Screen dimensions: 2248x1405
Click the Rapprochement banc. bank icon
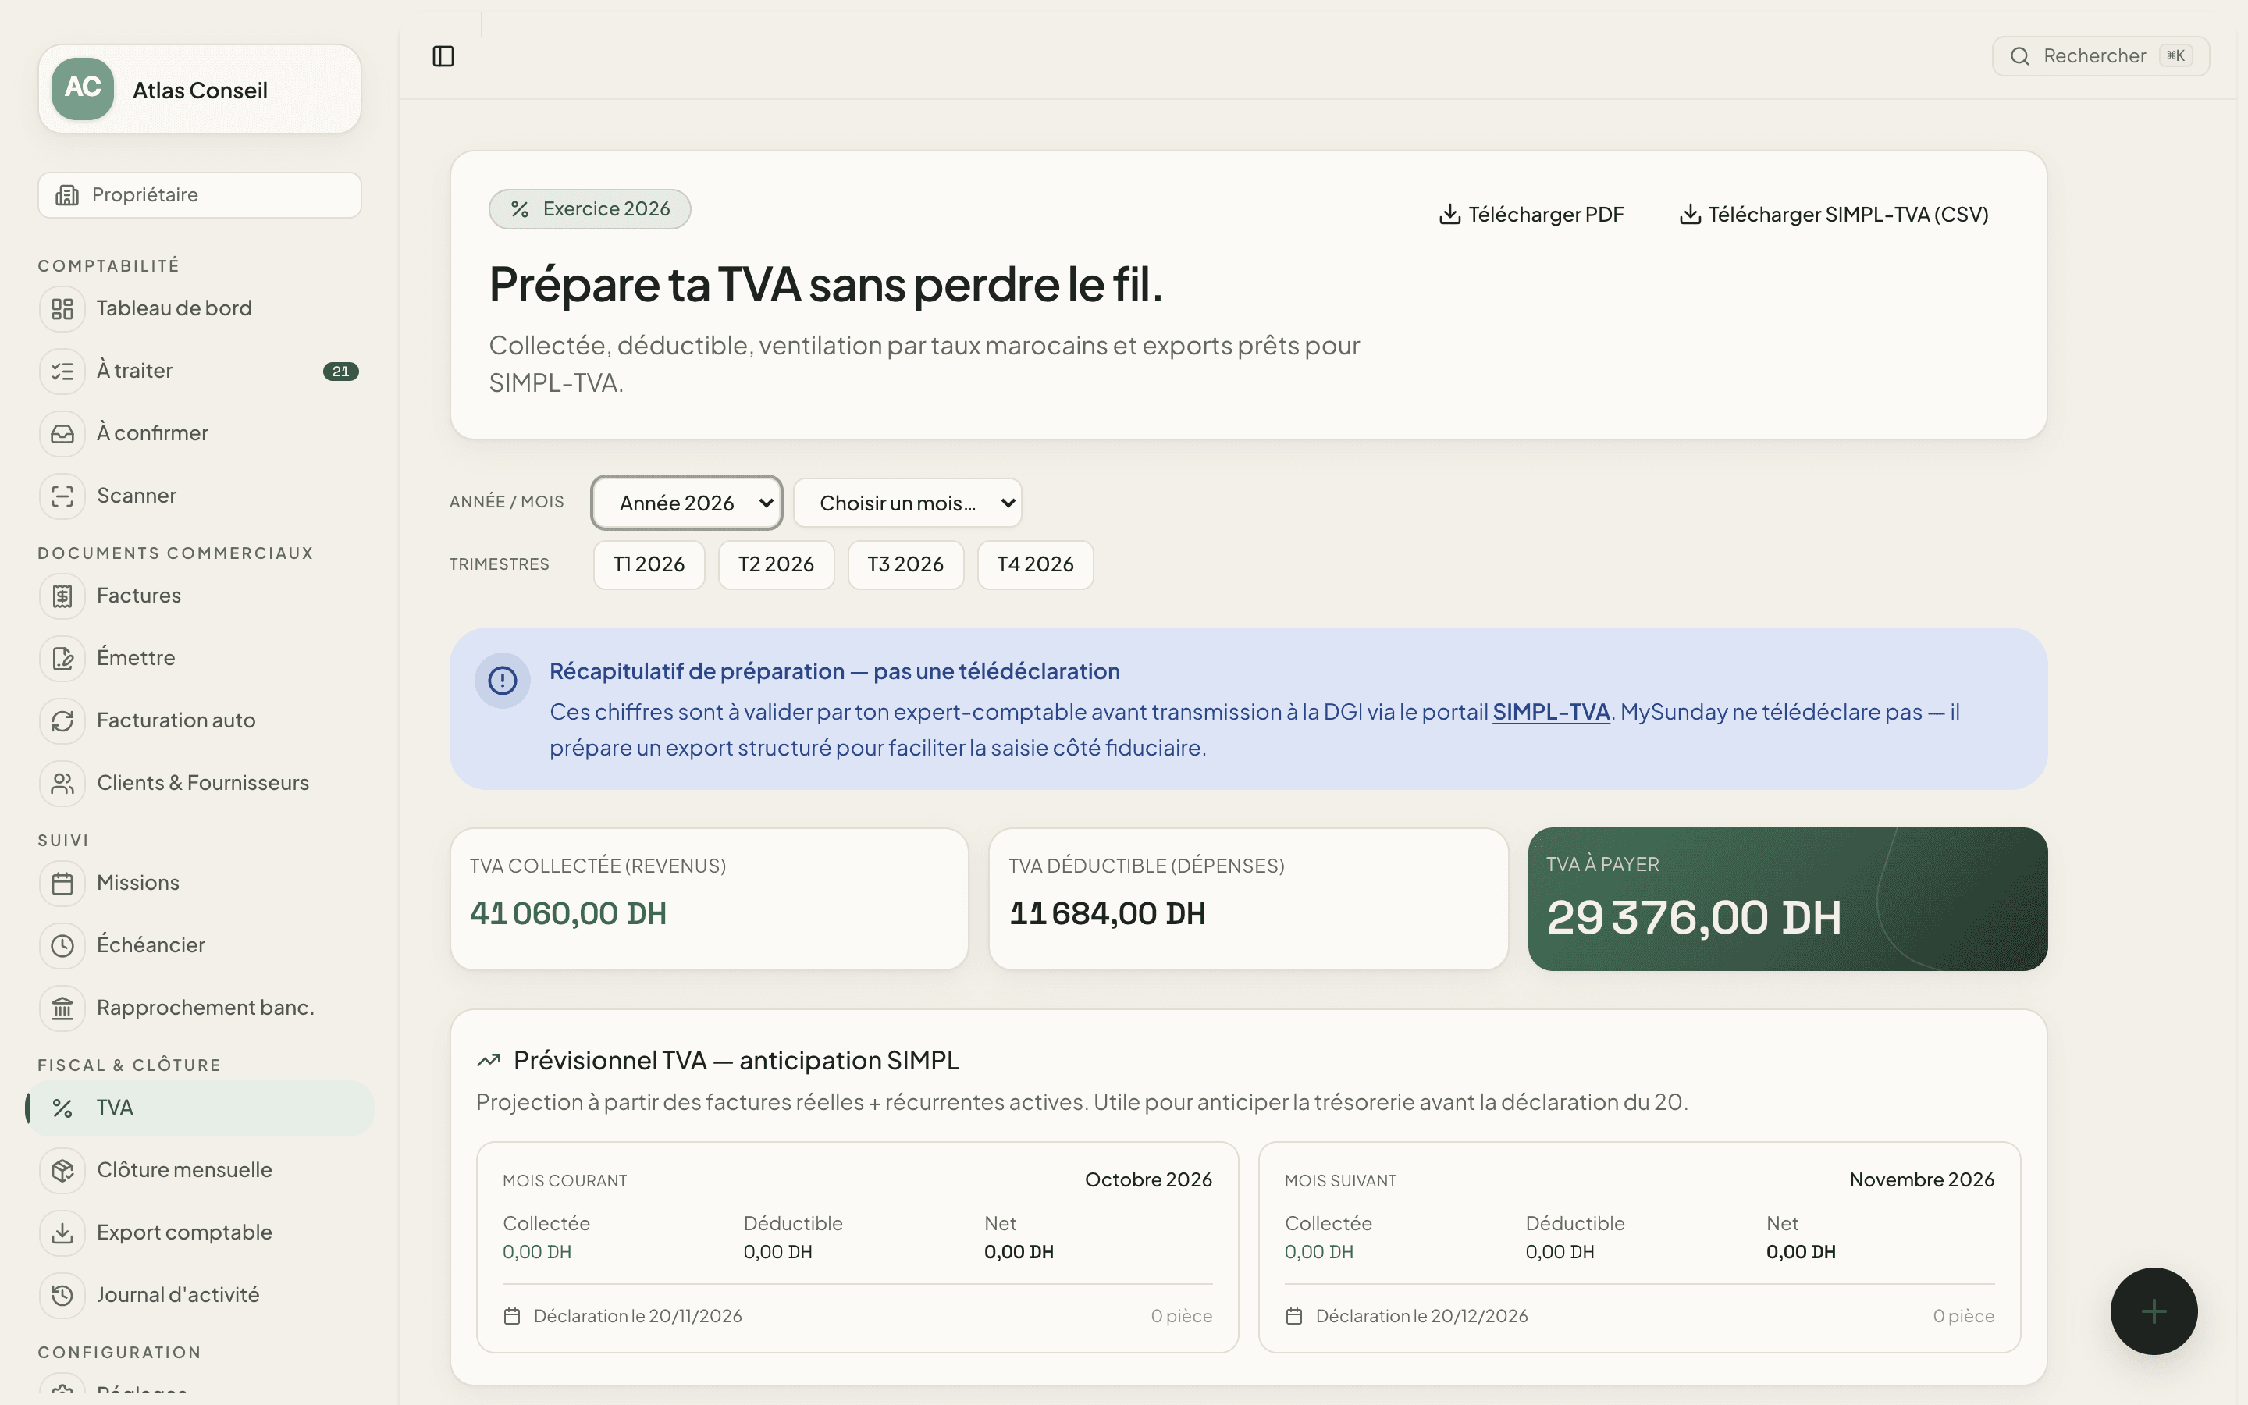pyautogui.click(x=62, y=1008)
